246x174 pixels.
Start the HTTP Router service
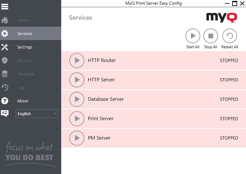[x=77, y=60]
